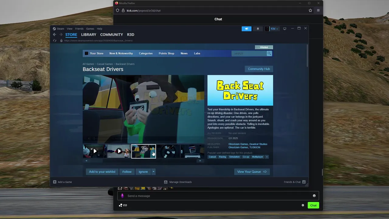Open Steam announcements megaphone button
This screenshot has width=389, height=219.
pyautogui.click(x=246, y=29)
